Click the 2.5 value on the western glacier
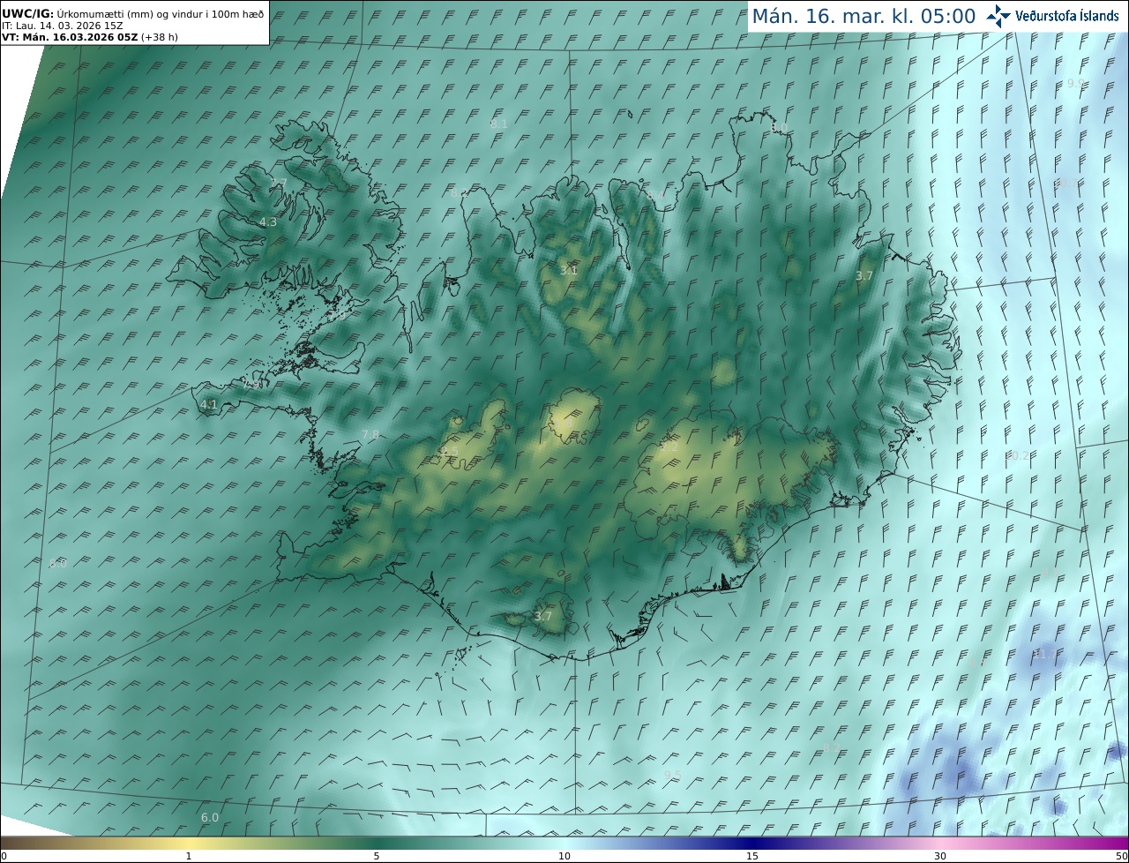The height and width of the screenshot is (863, 1129). click(449, 452)
